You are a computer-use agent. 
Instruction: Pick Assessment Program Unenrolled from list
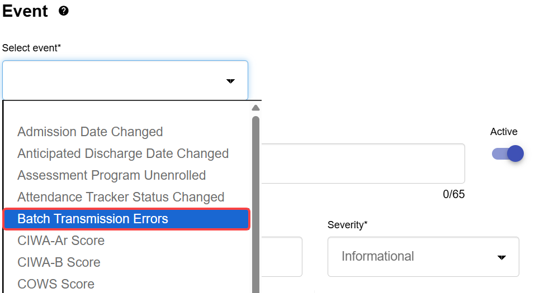coord(111,175)
